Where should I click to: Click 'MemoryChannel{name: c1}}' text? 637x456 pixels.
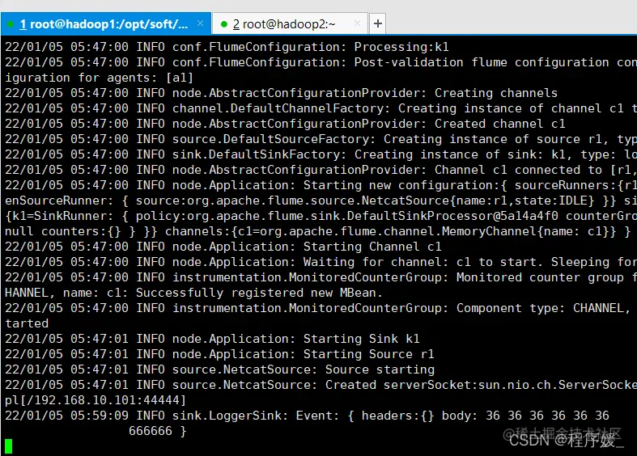[529, 232]
